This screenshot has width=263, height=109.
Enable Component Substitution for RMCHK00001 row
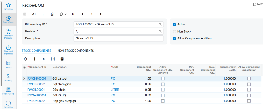pos(249,78)
